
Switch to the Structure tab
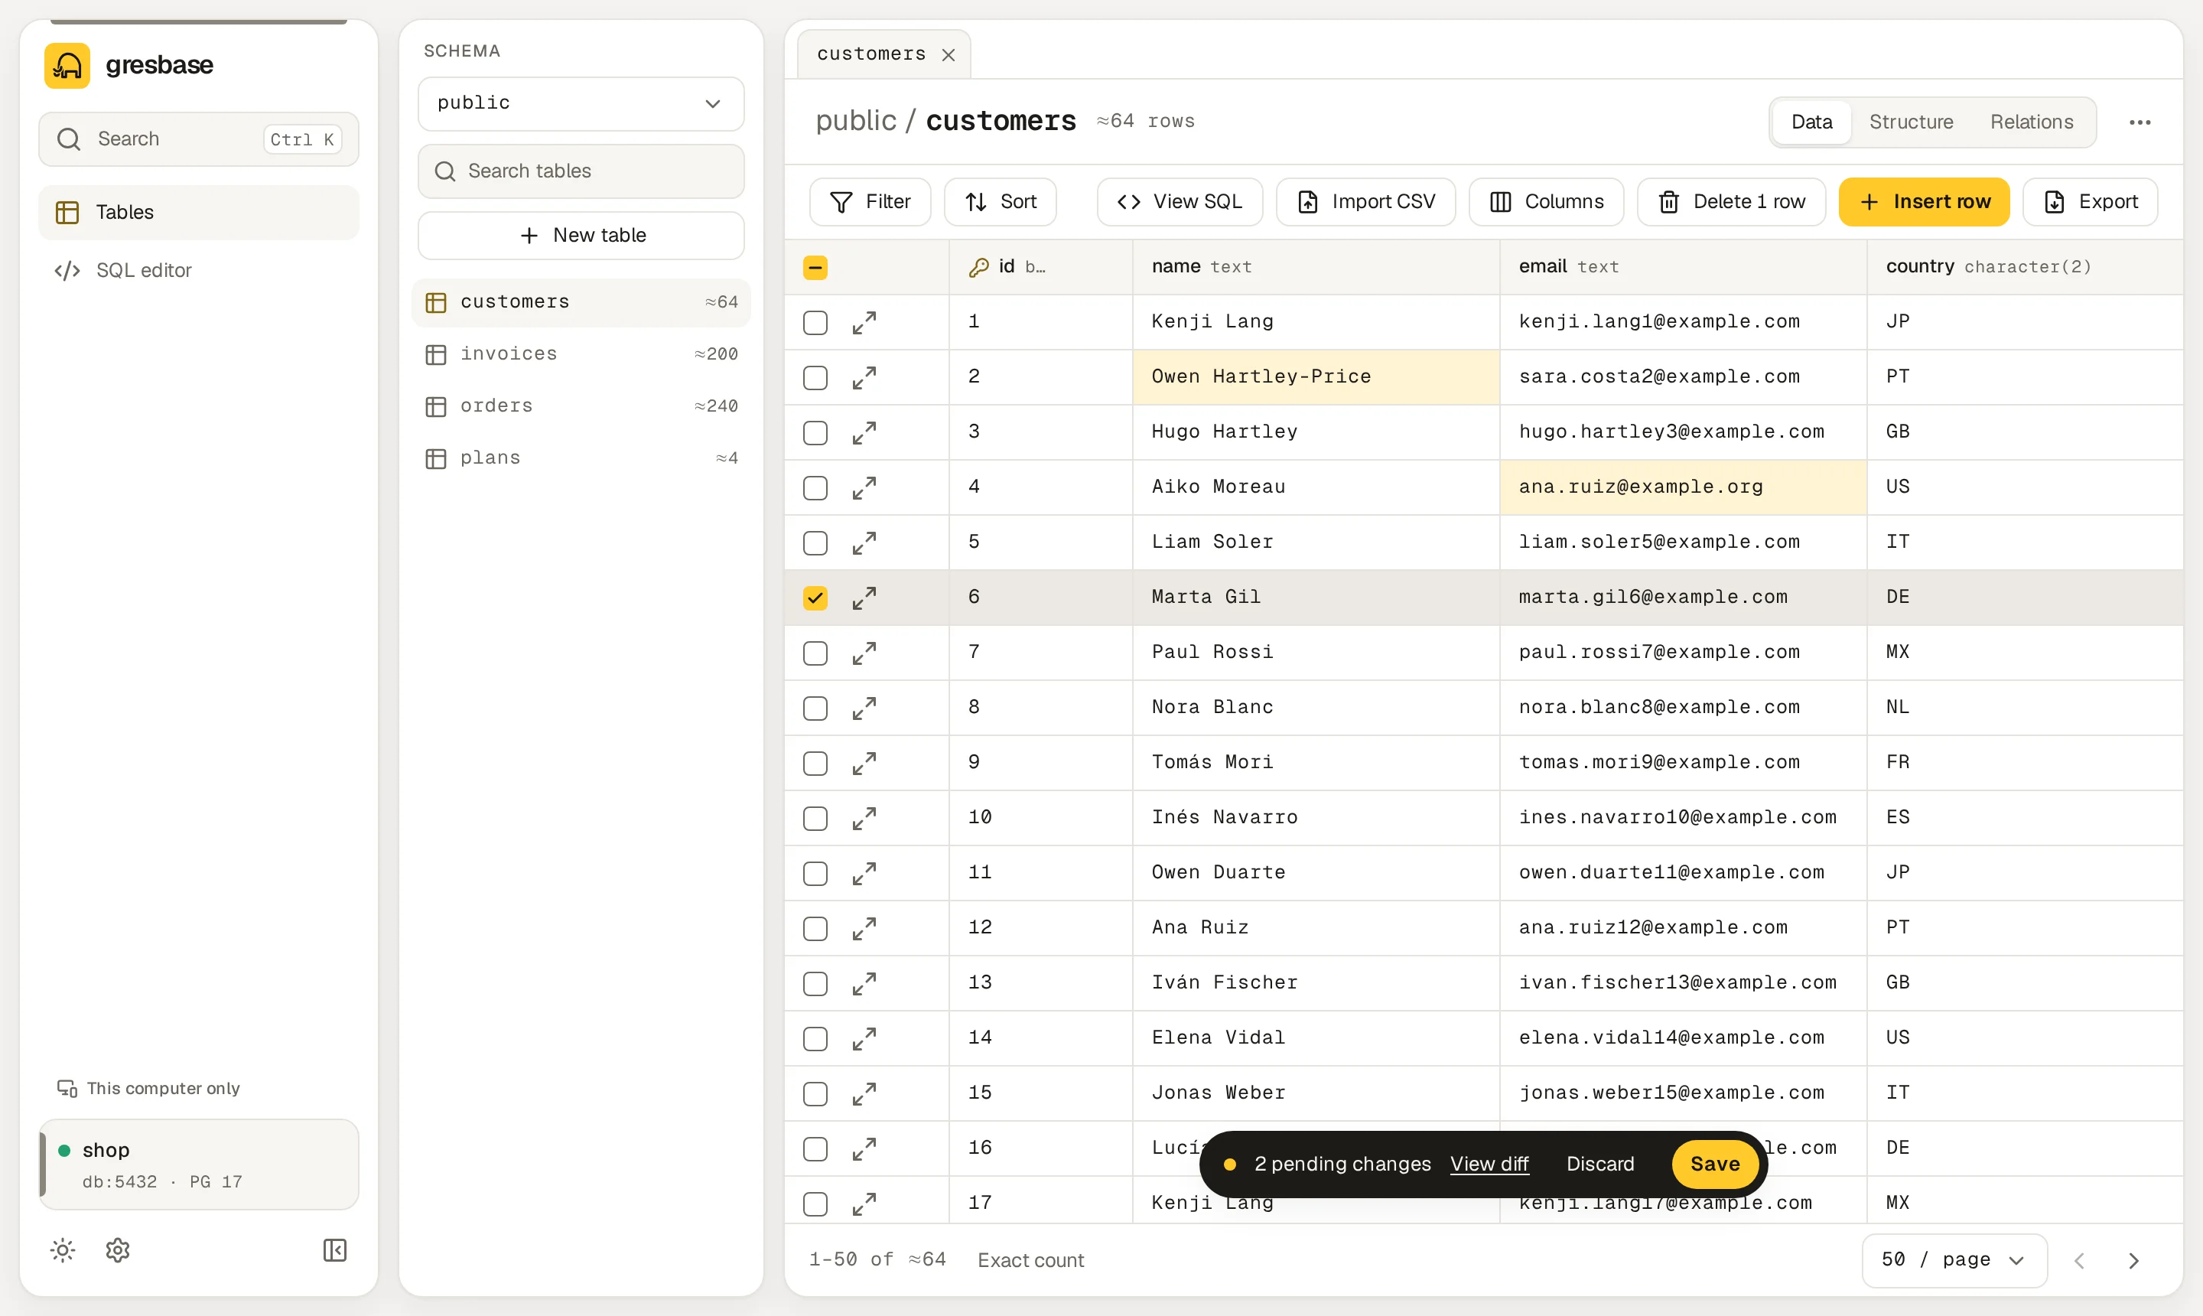tap(1912, 122)
